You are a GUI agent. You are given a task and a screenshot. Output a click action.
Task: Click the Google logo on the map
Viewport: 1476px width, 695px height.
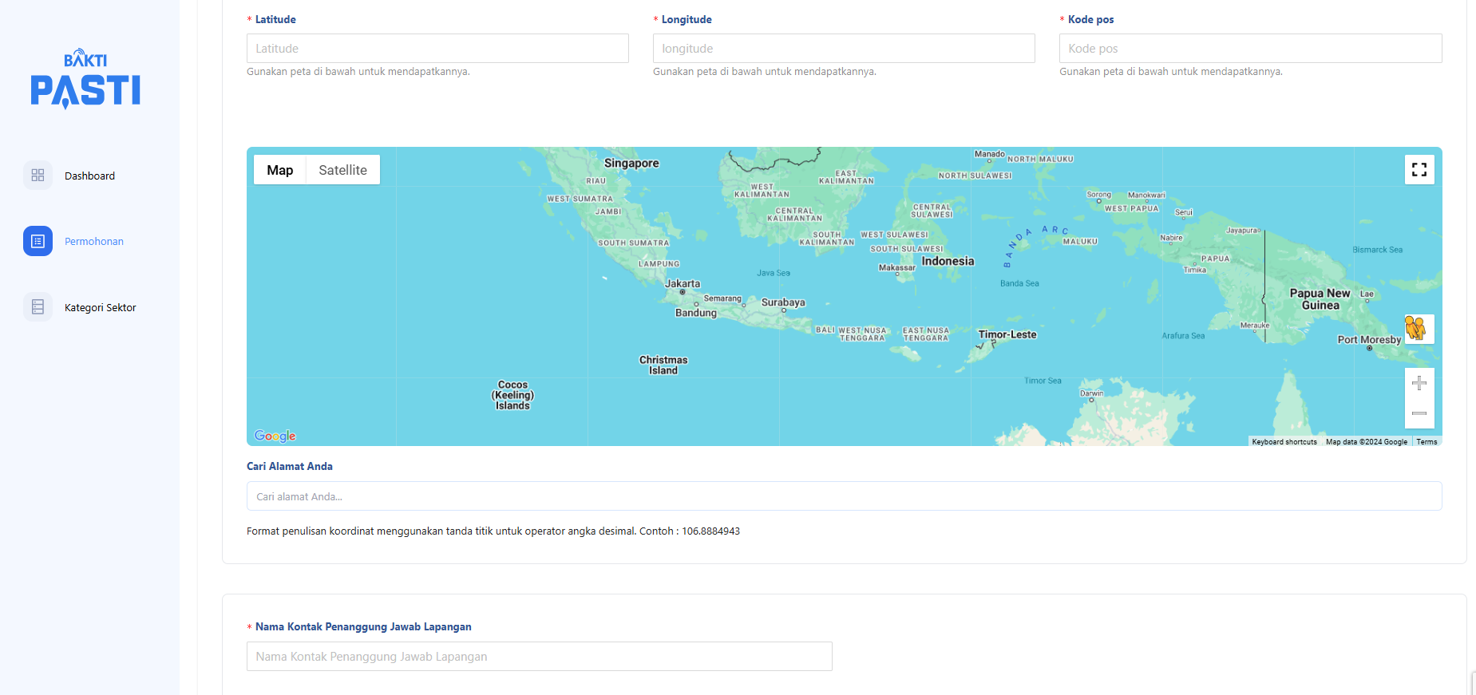pyautogui.click(x=275, y=436)
